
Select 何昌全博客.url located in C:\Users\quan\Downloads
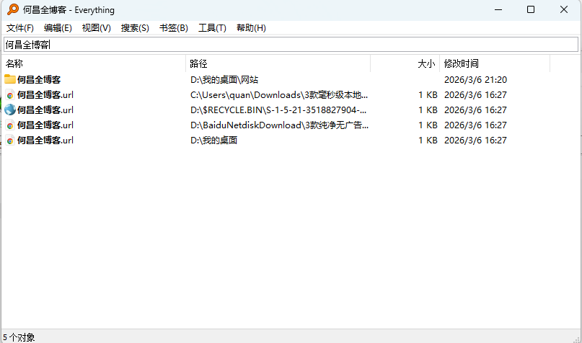click(45, 95)
